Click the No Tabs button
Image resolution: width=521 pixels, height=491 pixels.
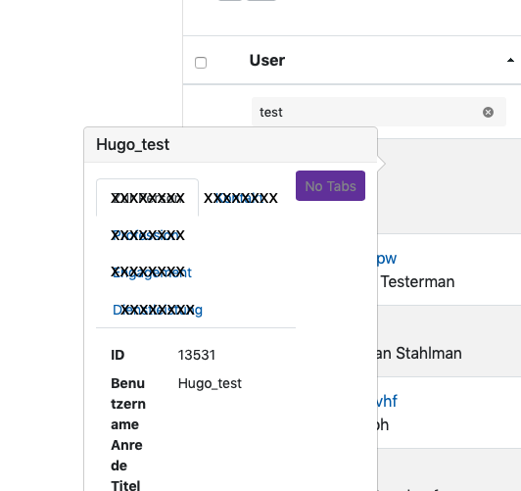pos(330,186)
